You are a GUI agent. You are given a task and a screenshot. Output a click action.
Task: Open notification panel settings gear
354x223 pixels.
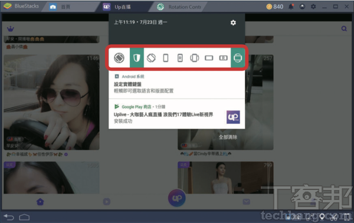tap(233, 22)
